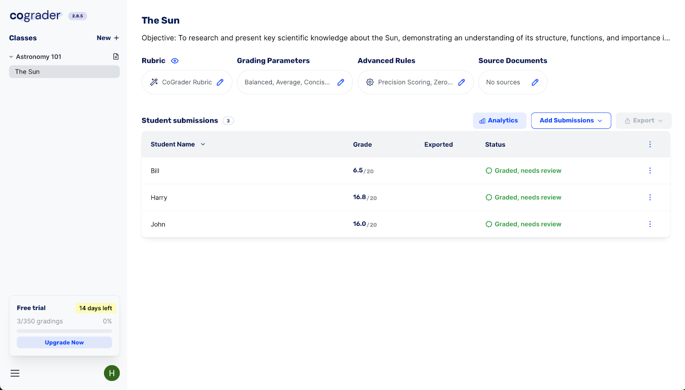
Task: Click the assignment import icon beside Astronomy 101
Action: [116, 56]
